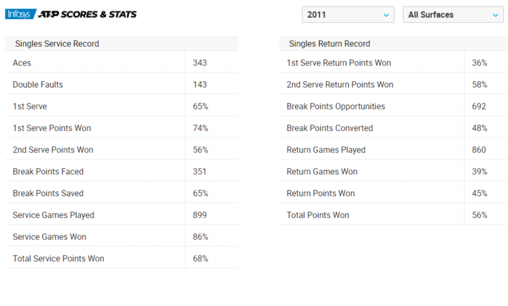Select the Singles Return Record header

pos(329,44)
